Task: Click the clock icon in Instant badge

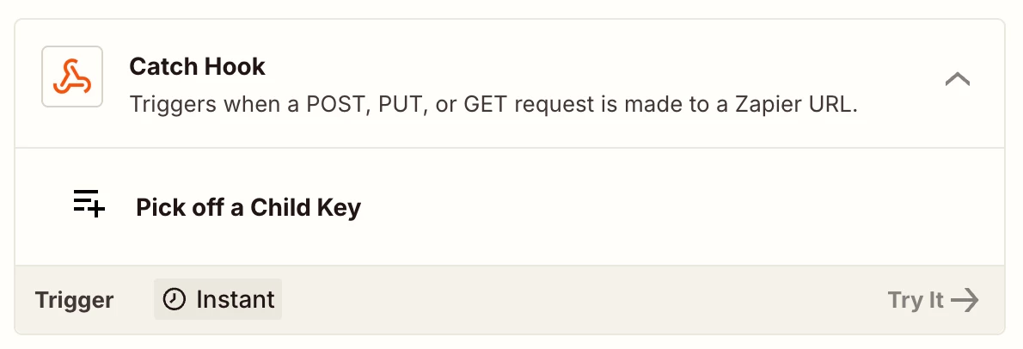Action: (175, 299)
